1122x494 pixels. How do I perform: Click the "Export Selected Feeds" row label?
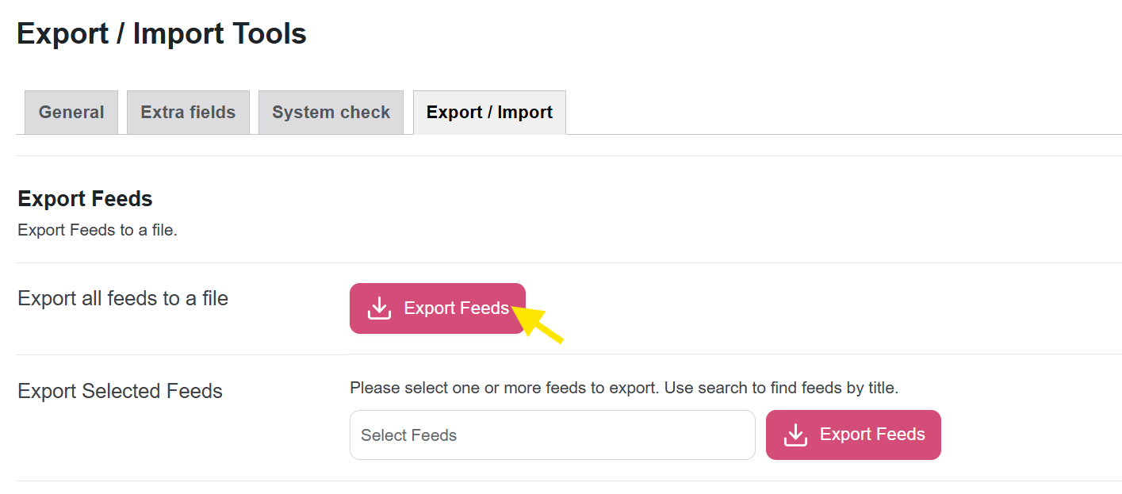pyautogui.click(x=120, y=391)
